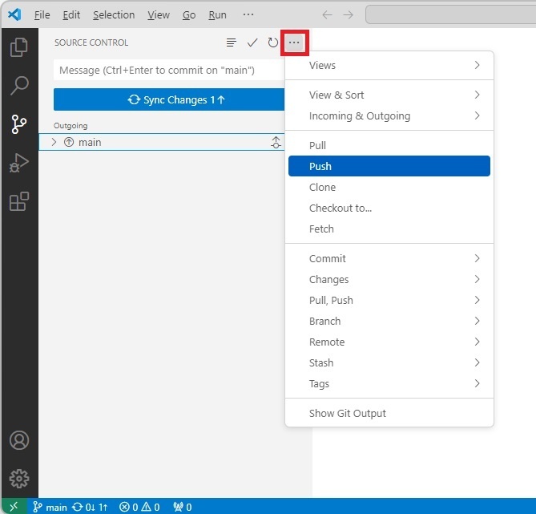The width and height of the screenshot is (536, 514).
Task: Click the Go Back arrow
Action: (x=327, y=14)
